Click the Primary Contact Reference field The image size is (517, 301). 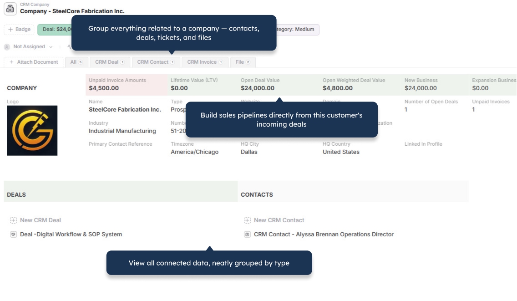point(120,144)
